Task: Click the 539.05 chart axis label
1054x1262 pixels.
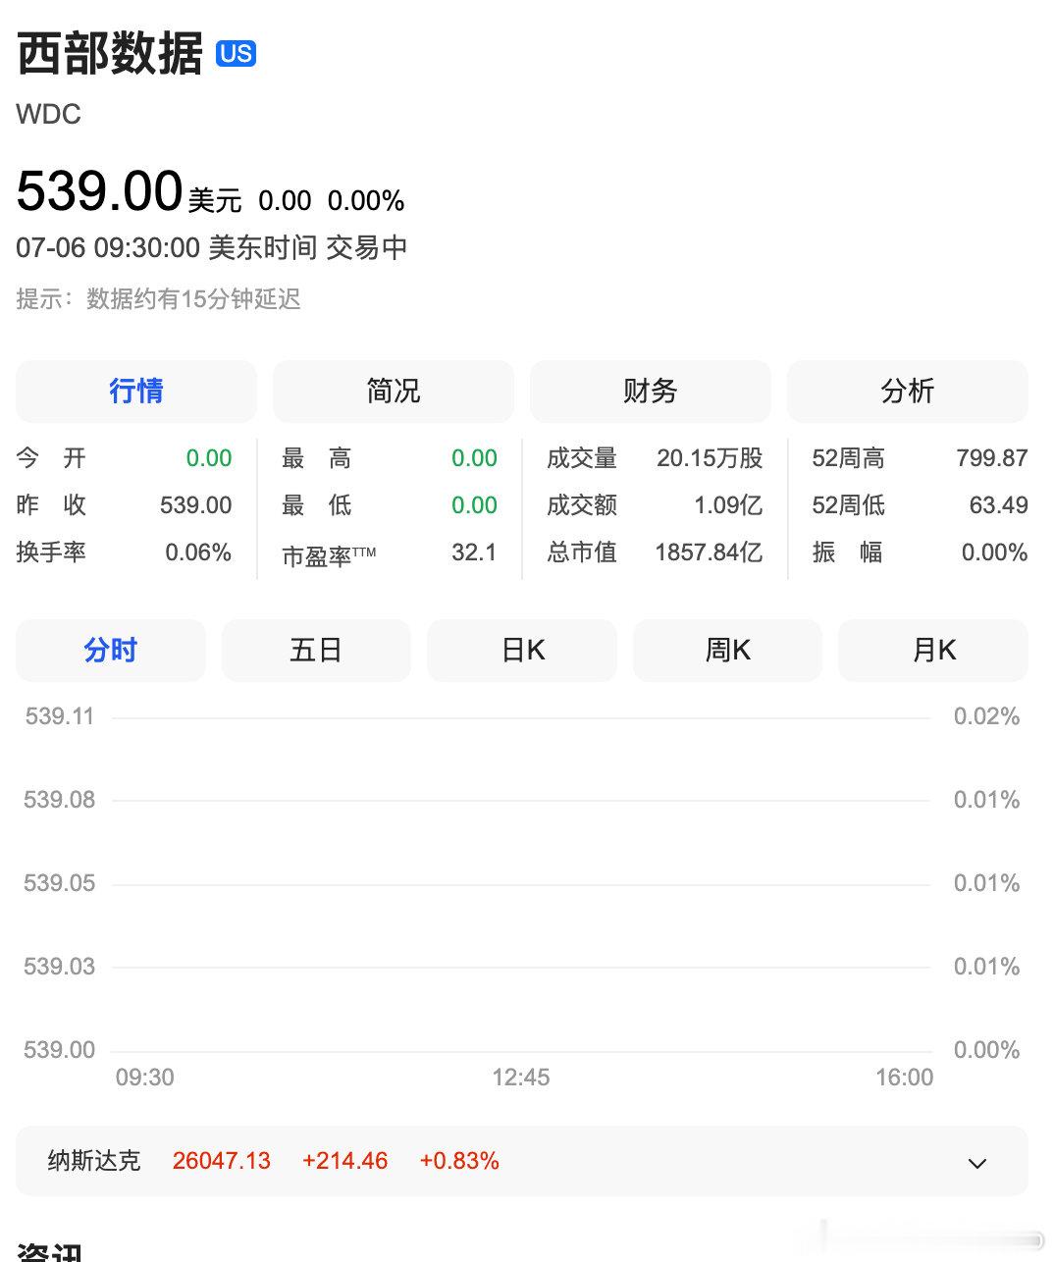Action: point(60,883)
